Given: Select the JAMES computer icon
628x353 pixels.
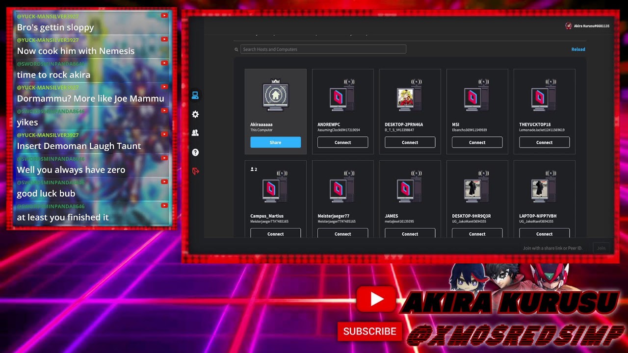Looking at the screenshot, I should click(410, 187).
